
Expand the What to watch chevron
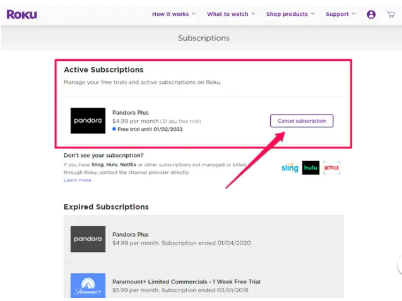(x=253, y=14)
